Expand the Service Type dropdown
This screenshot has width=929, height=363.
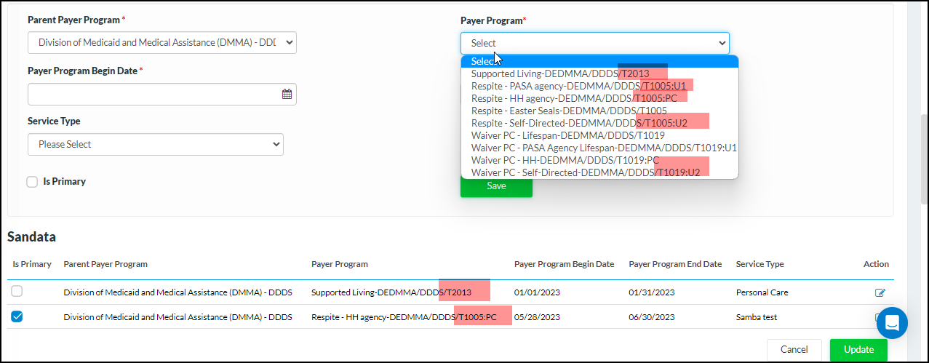point(156,144)
